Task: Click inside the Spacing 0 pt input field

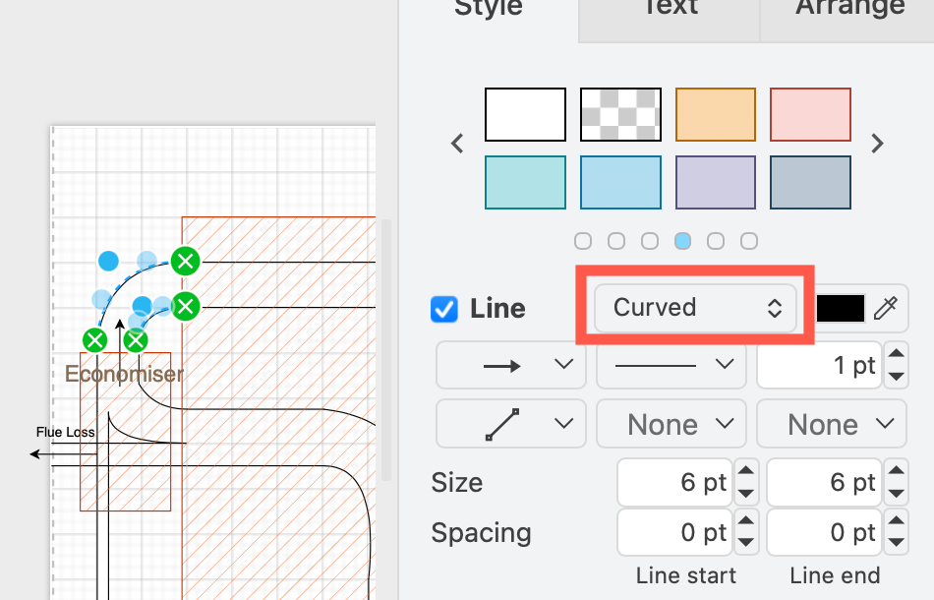Action: click(673, 532)
